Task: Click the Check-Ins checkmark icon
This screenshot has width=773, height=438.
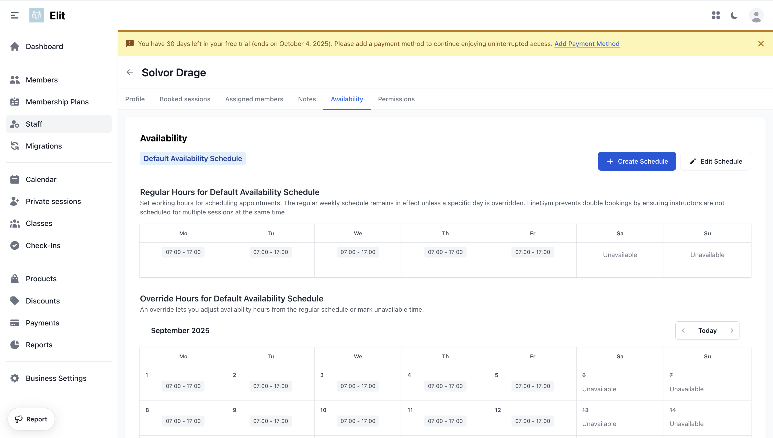Action: click(15, 246)
